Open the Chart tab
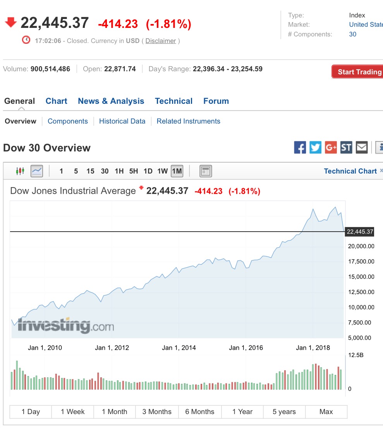This screenshot has height=428, width=383. click(57, 101)
